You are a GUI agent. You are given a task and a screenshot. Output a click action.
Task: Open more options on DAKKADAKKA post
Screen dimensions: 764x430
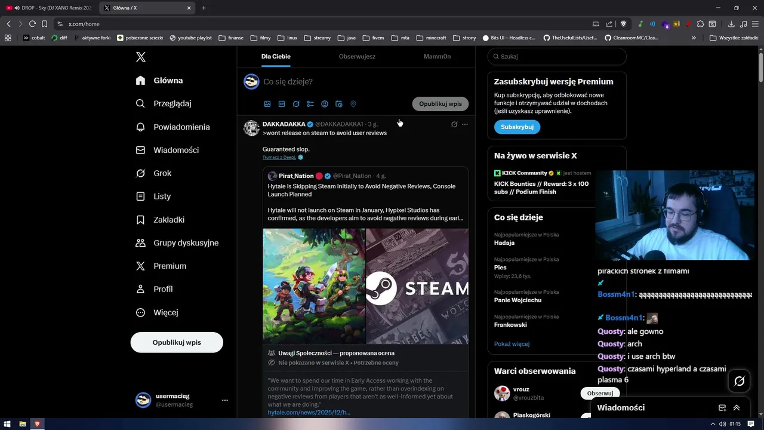[x=465, y=124]
